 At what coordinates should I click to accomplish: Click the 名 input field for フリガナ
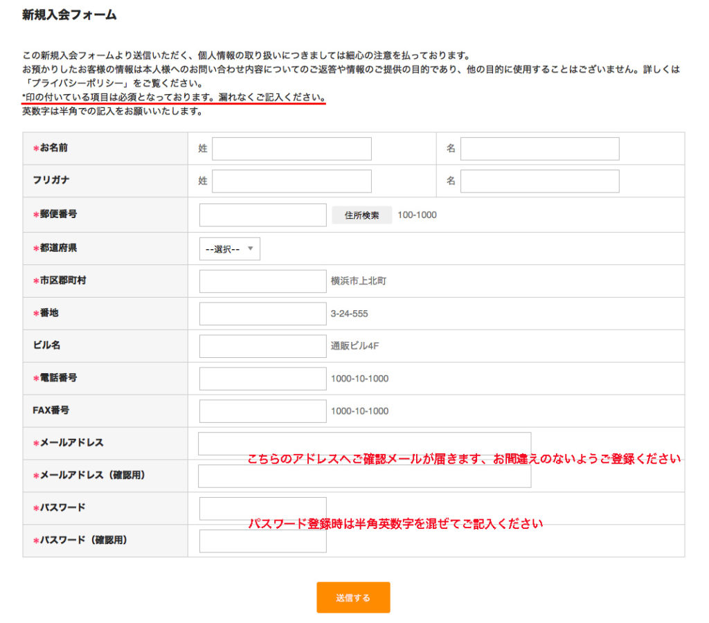click(x=539, y=181)
